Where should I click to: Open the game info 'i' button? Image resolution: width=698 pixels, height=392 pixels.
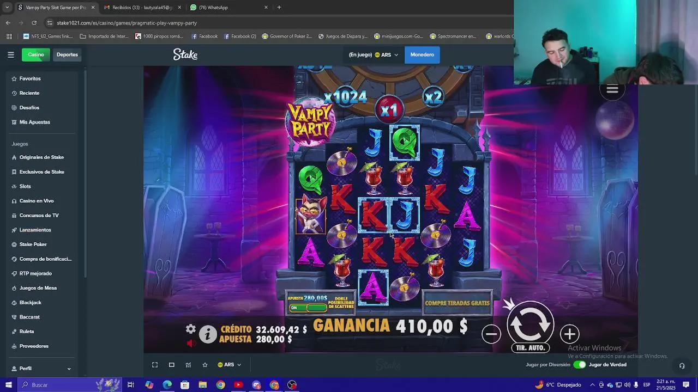pos(208,334)
